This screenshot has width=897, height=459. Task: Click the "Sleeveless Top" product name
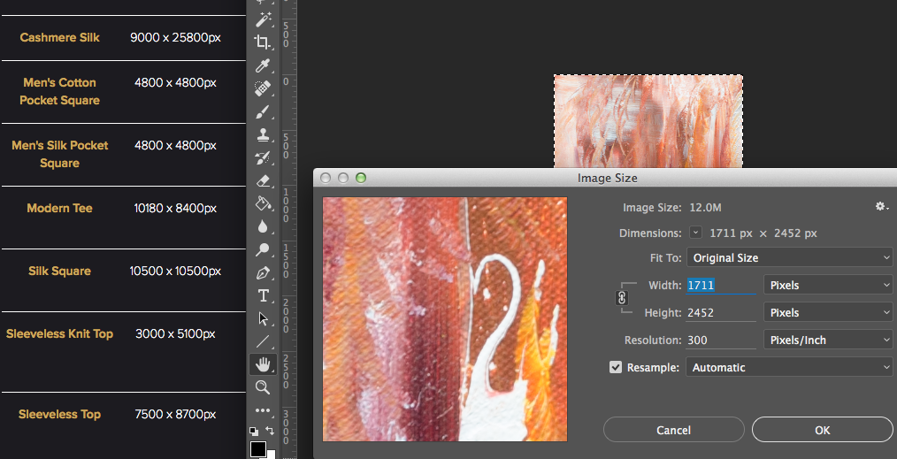click(x=59, y=415)
